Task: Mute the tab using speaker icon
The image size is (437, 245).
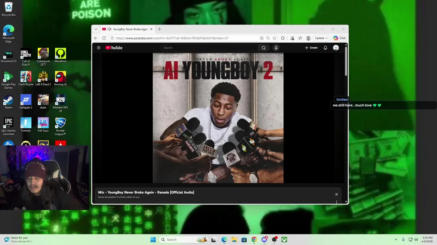Action: pyautogui.click(x=109, y=29)
